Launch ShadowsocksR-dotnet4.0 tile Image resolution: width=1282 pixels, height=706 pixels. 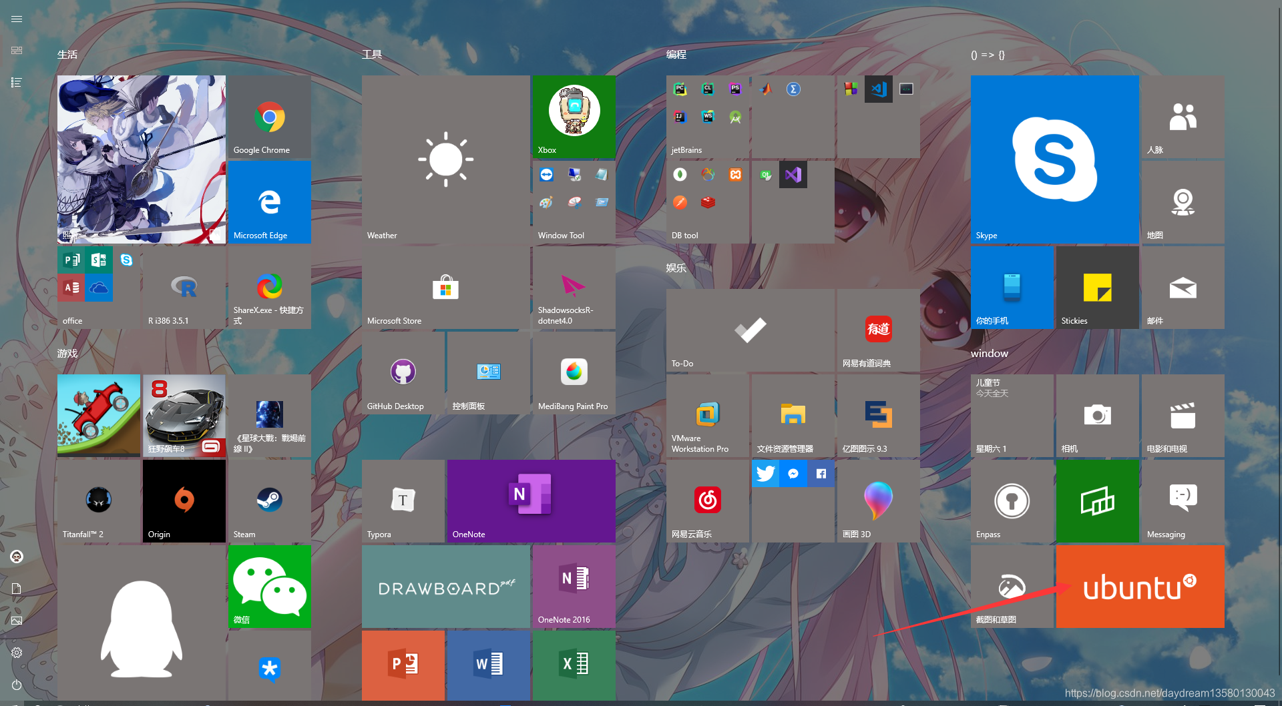tap(574, 288)
